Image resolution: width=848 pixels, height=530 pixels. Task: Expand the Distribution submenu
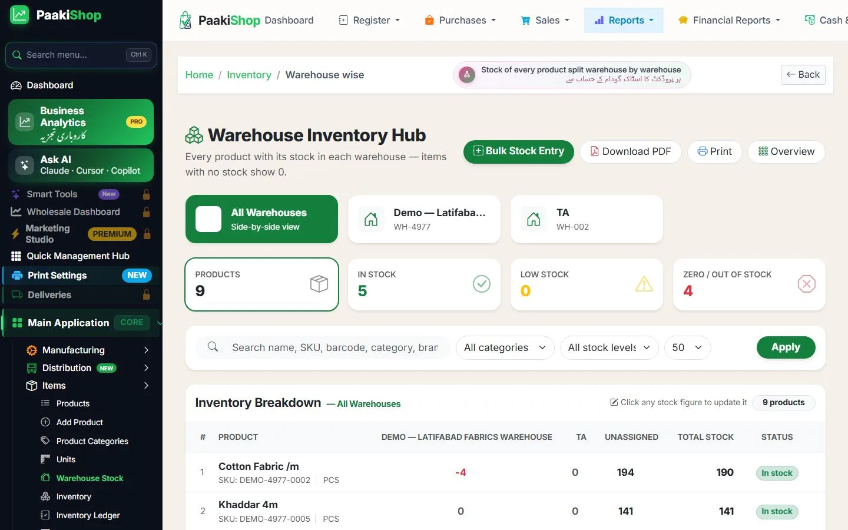146,368
